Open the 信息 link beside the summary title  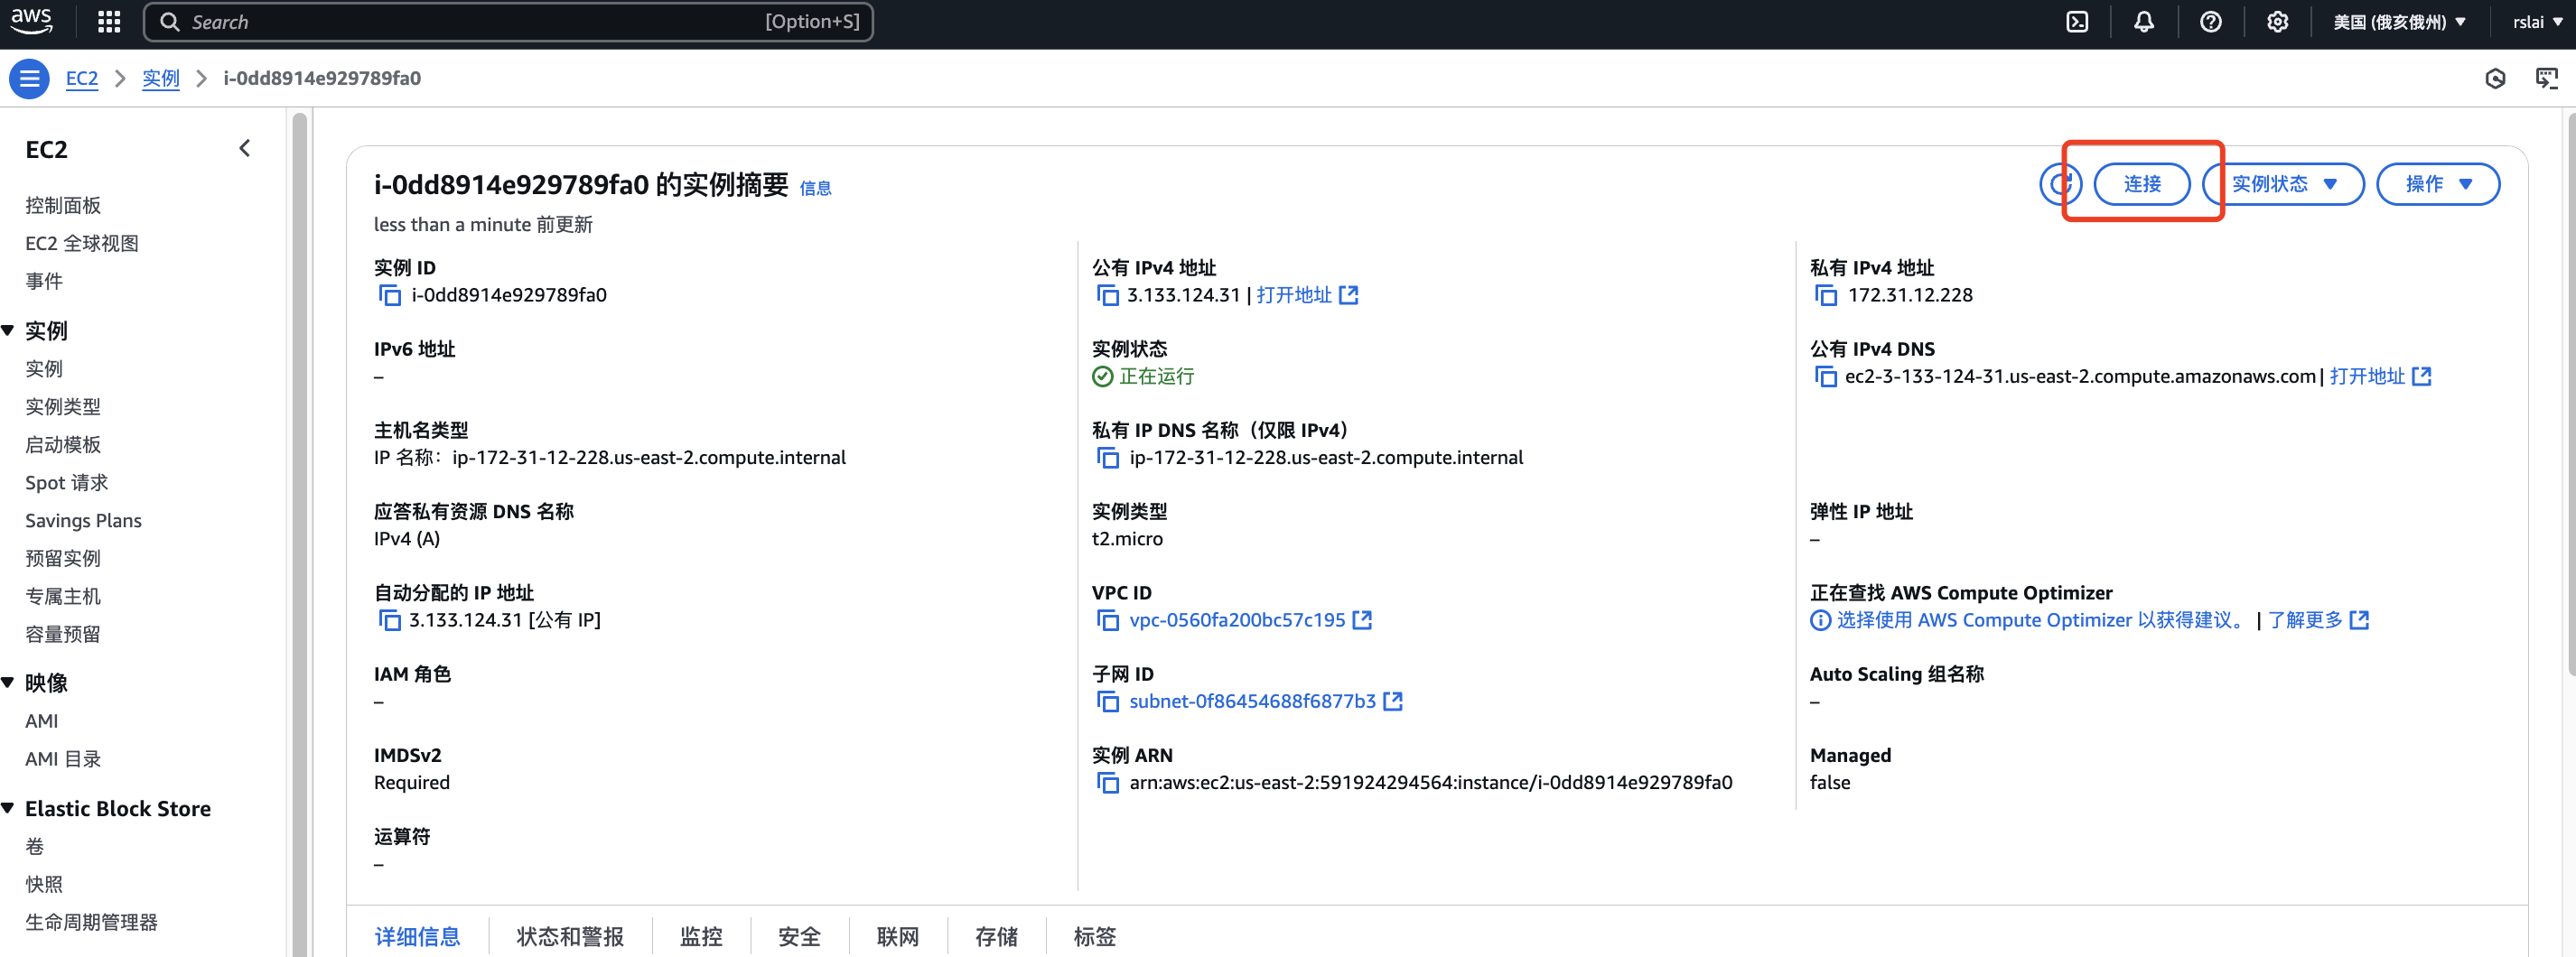point(815,188)
